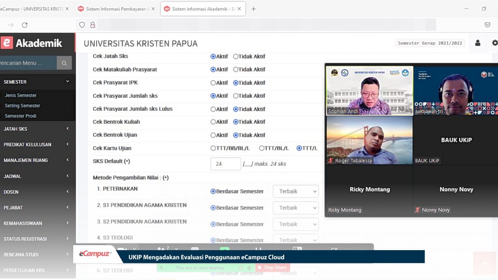This screenshot has width=498, height=280.
Task: Click the eAkademik logo
Action: pos(32,43)
